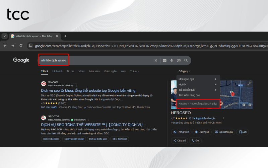
Task: Switch to Web tab
Action: (x=123, y=71)
